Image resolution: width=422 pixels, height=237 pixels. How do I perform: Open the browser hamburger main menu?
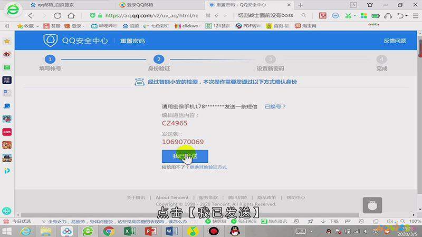coord(416,16)
